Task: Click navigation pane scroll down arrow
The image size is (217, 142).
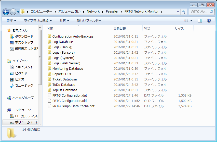Action: 40,124
